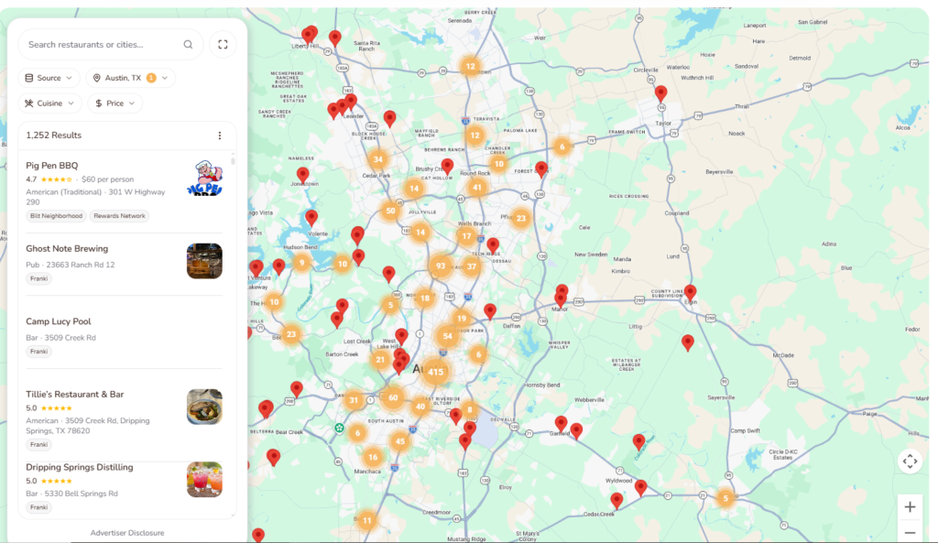Click the database icon in Source filter chip
This screenshot has height=543, width=938.
pos(27,78)
